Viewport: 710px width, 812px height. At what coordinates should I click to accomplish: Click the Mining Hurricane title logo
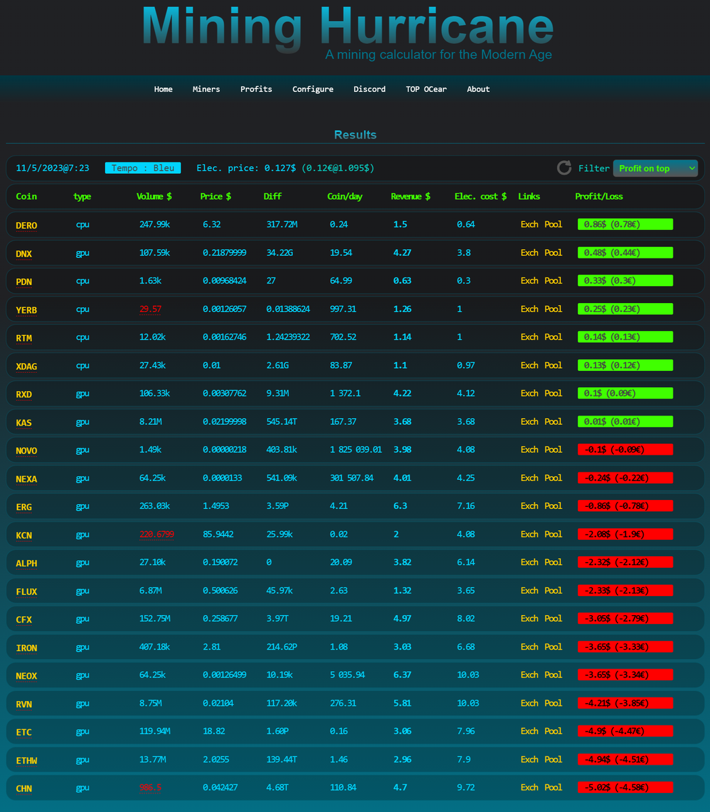click(348, 28)
